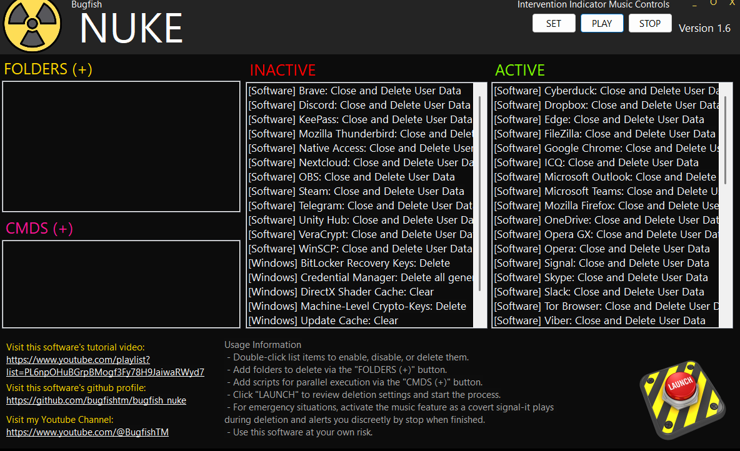740x451 pixels.
Task: Click inside the empty folders list box
Action: 121,146
